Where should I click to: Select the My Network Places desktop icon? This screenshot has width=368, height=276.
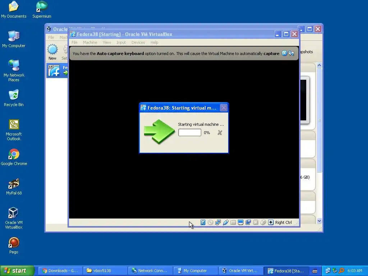14,70
